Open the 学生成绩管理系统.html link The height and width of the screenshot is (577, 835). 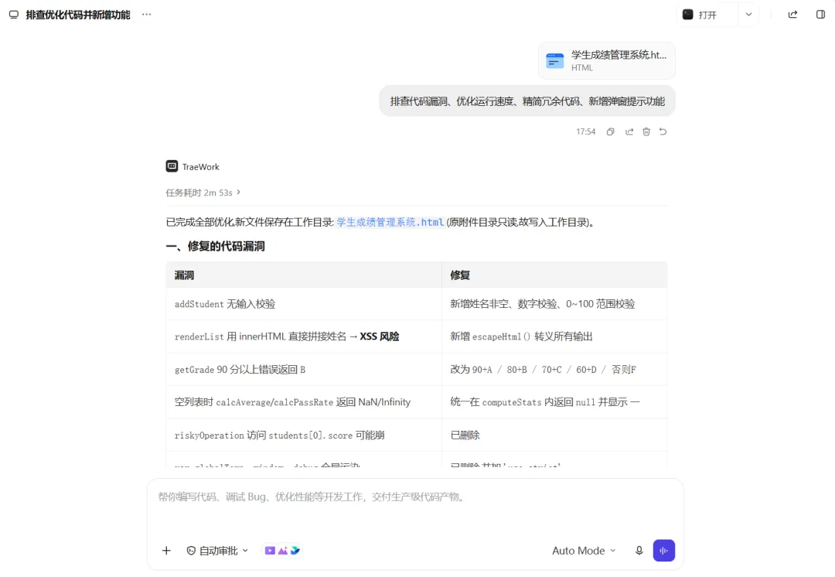tap(390, 222)
